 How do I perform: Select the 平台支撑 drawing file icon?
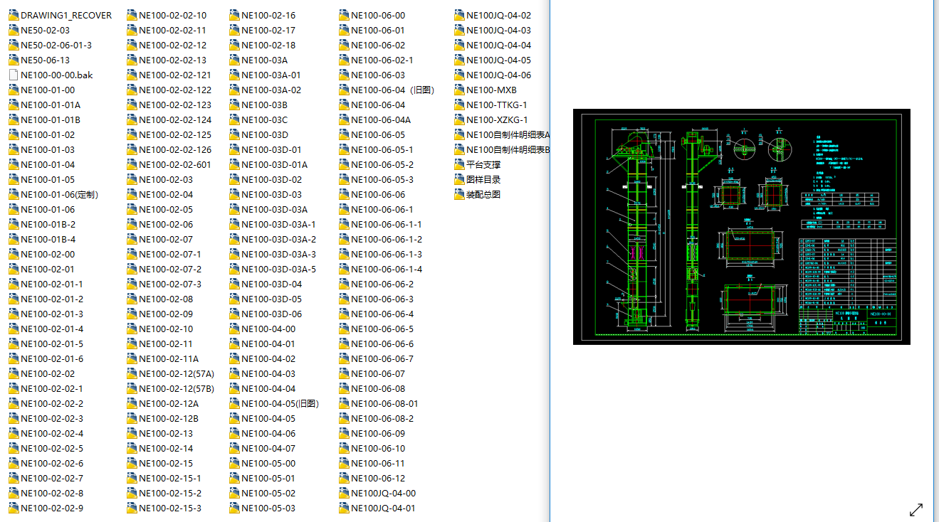pyautogui.click(x=459, y=164)
